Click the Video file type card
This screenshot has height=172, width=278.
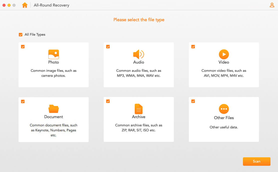coord(224,65)
